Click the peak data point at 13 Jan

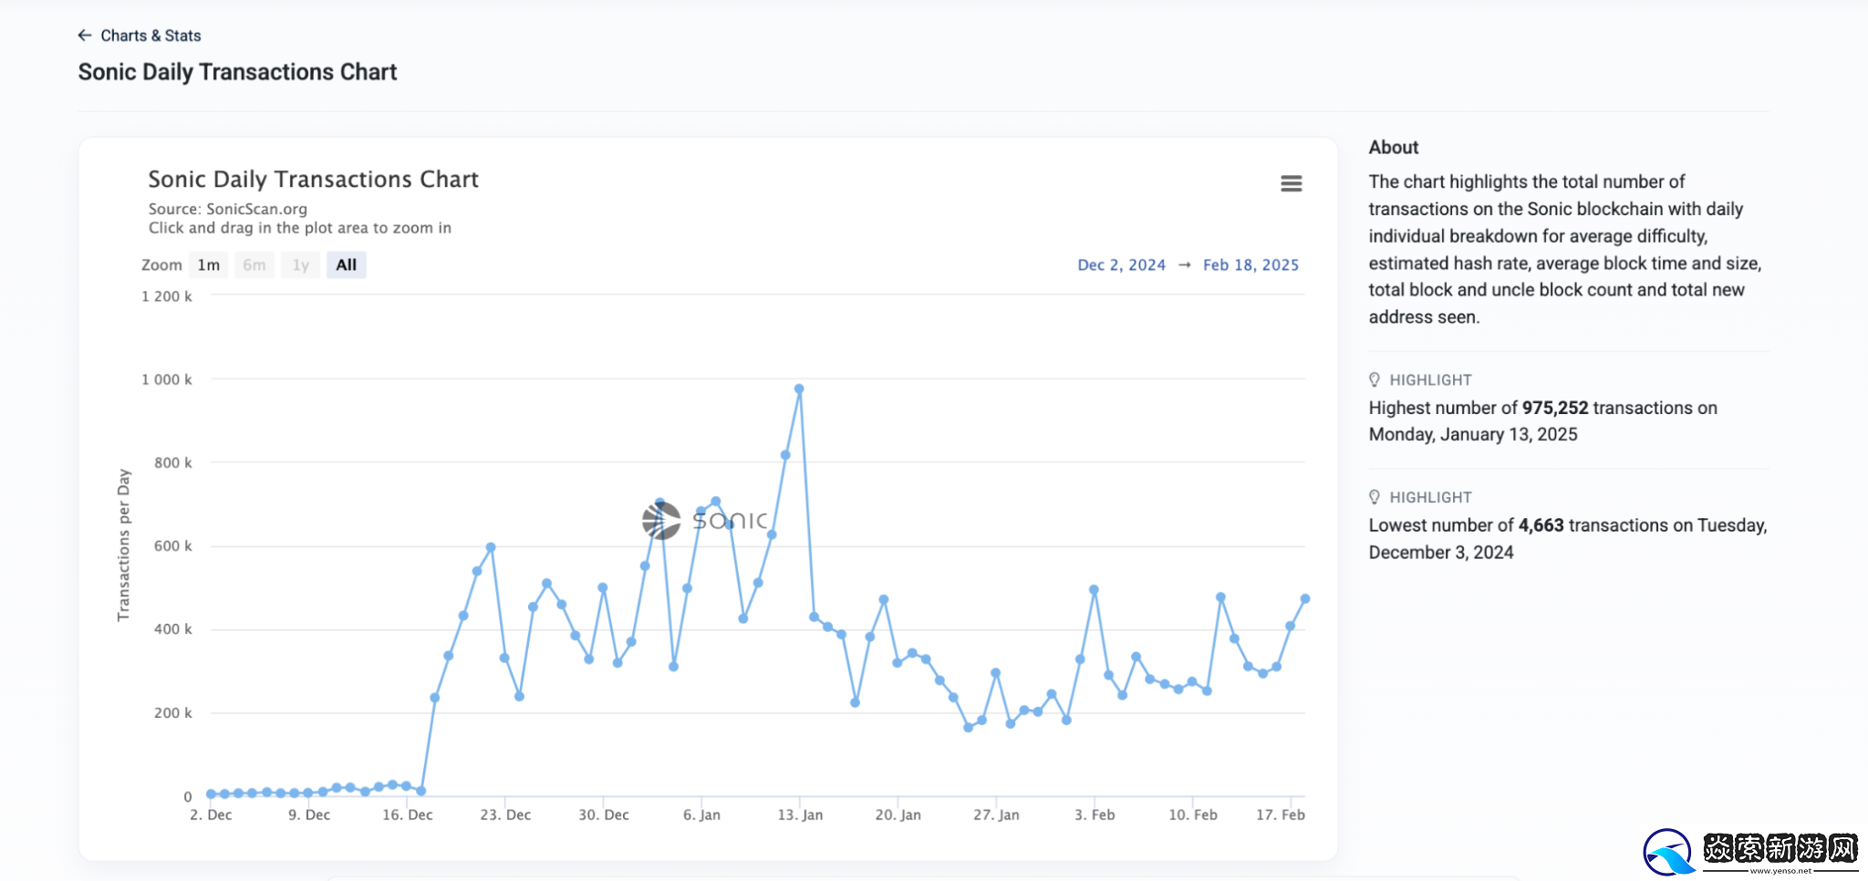[x=799, y=389]
